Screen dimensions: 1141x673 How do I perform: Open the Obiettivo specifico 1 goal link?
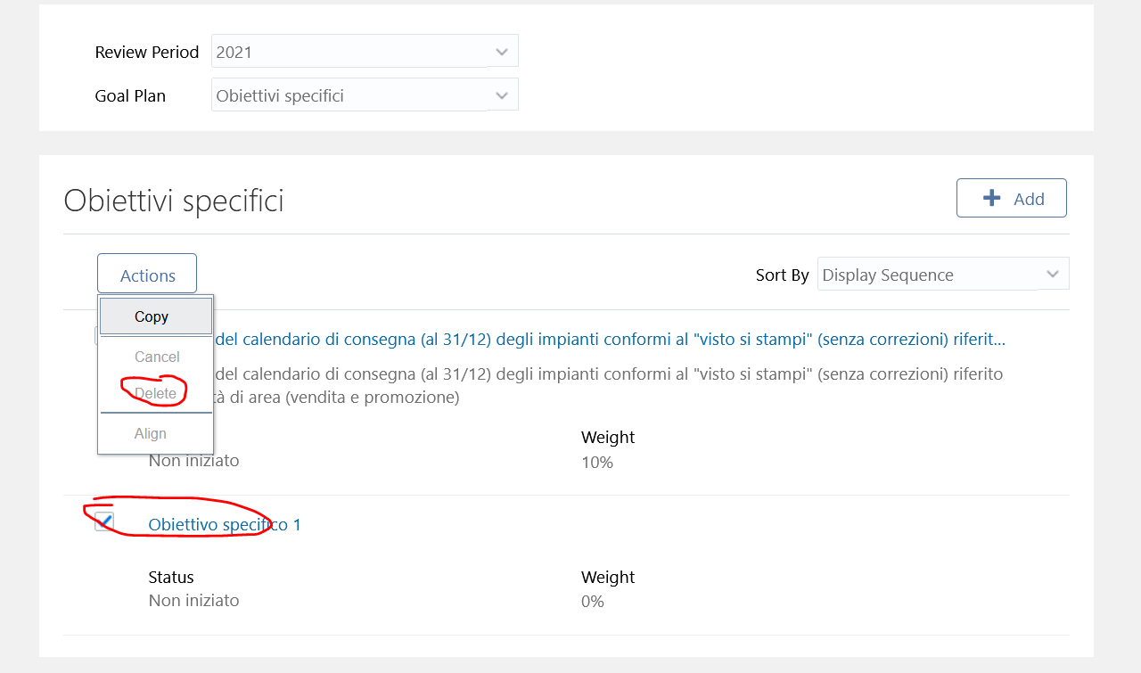pyautogui.click(x=225, y=525)
